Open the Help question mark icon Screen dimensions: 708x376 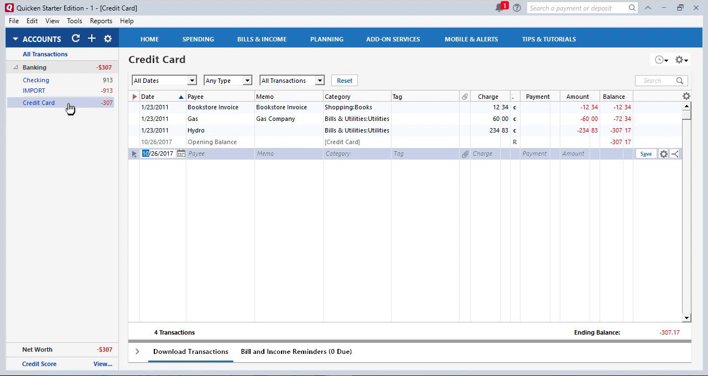point(517,8)
